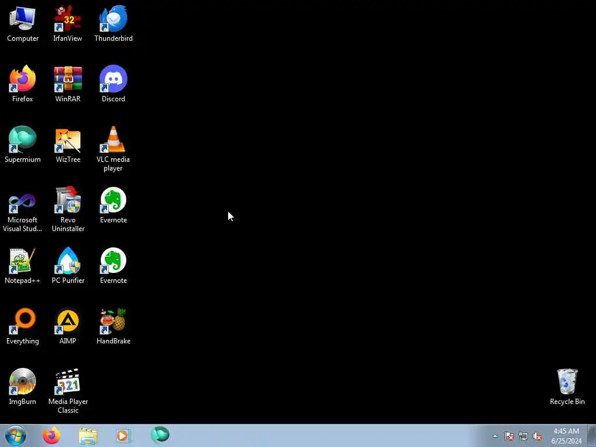596x447 pixels.
Task: Select the Thunderbird desktop shortcut
Action: (x=113, y=23)
